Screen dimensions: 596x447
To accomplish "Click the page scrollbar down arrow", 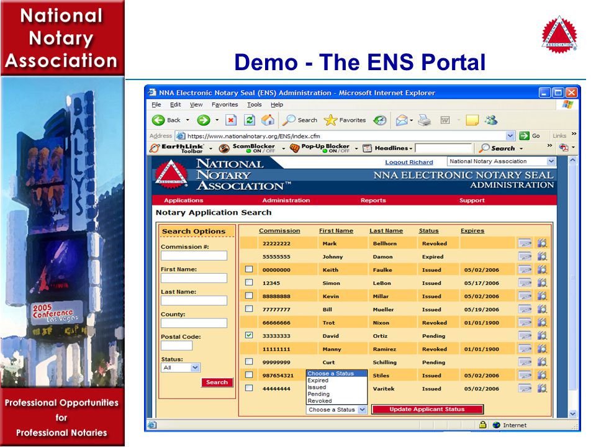I will click(x=573, y=414).
